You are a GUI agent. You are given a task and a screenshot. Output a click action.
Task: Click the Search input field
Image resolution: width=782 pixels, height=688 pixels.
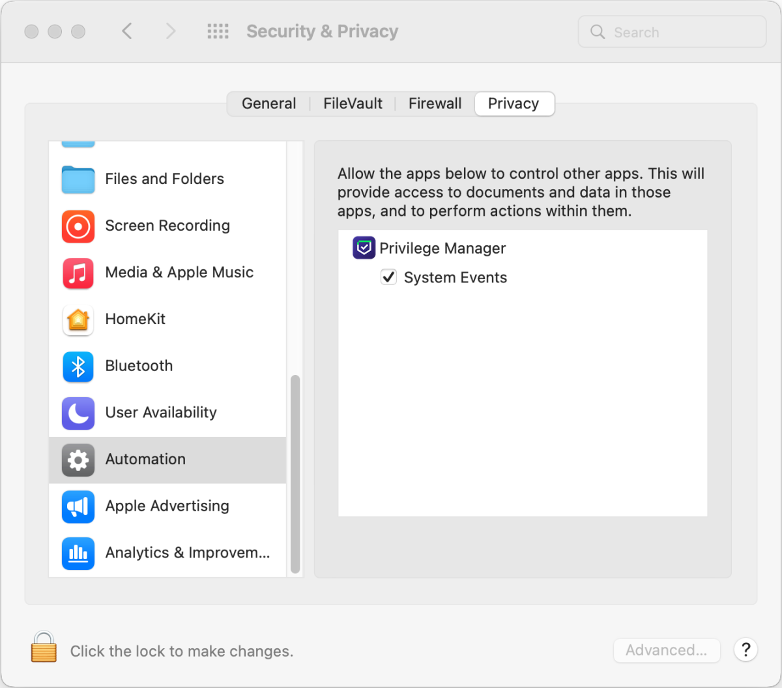(x=678, y=32)
